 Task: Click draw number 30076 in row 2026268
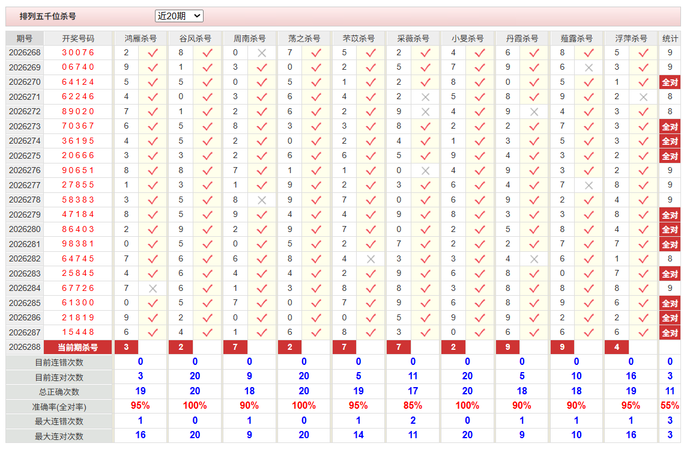click(78, 52)
